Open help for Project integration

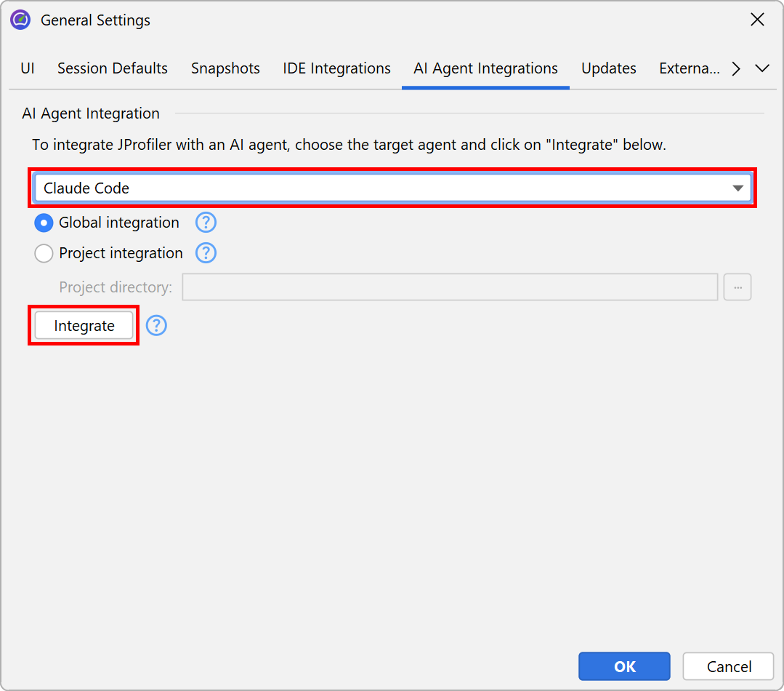pos(206,253)
